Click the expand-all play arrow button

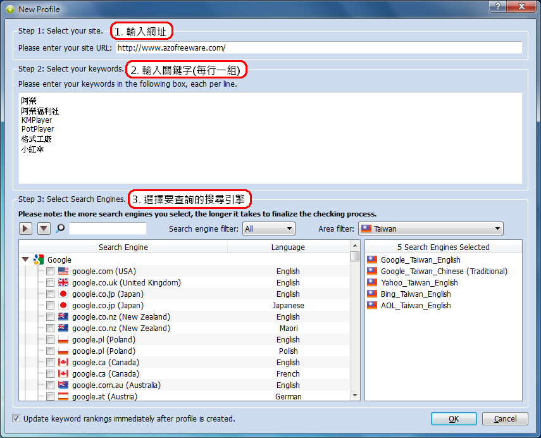tap(25, 228)
